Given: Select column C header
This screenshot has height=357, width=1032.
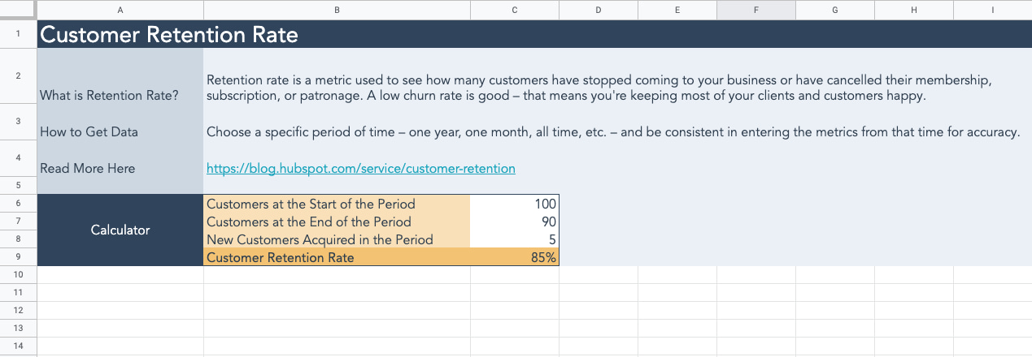Looking at the screenshot, I should [514, 10].
